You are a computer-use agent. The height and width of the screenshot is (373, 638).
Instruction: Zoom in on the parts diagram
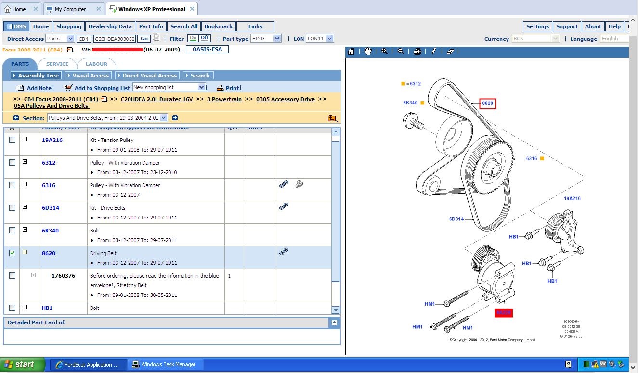[x=384, y=51]
